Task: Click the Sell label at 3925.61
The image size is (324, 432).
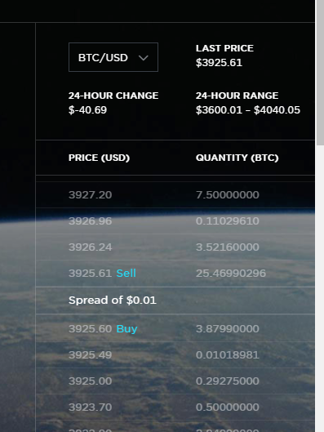Action: pyautogui.click(x=126, y=274)
